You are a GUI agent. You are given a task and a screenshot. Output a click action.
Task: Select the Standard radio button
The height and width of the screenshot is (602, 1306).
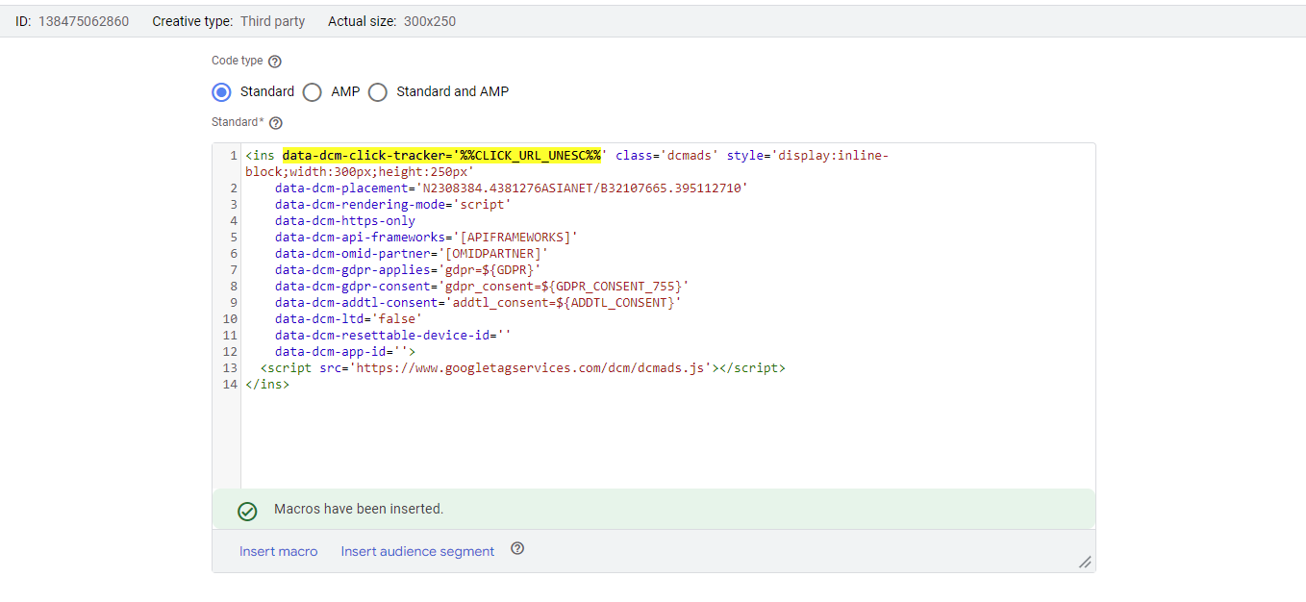221,91
